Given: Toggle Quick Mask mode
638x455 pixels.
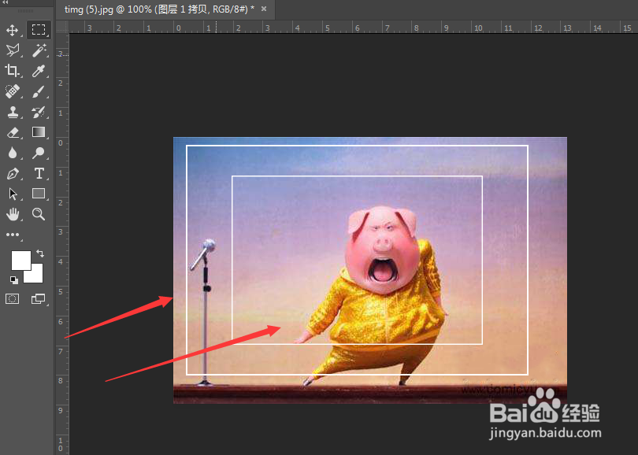Looking at the screenshot, I should [12, 299].
